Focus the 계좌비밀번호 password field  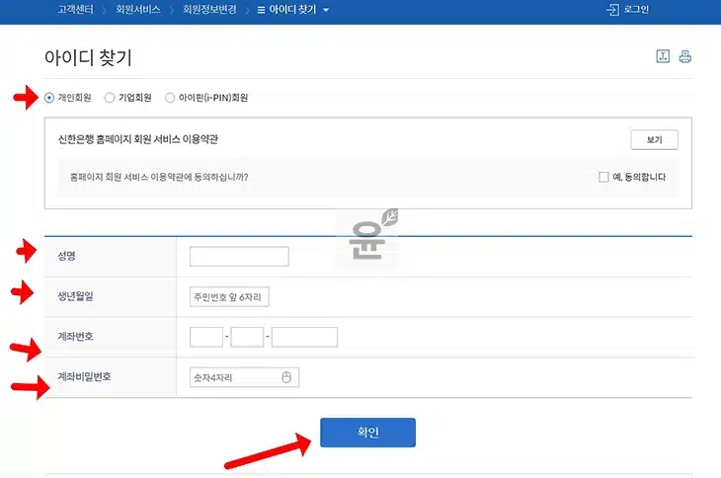point(244,377)
